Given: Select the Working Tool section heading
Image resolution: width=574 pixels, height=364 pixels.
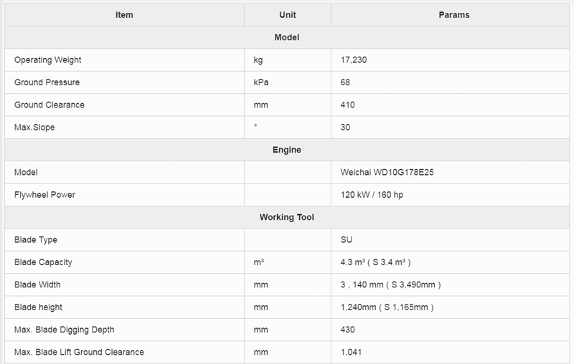Looking at the screenshot, I should pos(287,217).
